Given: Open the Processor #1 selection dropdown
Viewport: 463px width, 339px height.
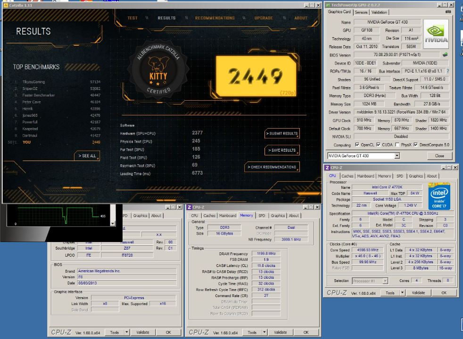Looking at the screenshot, I should coord(385,281).
